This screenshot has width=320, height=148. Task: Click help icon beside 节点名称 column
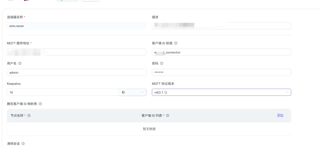pos(29,116)
